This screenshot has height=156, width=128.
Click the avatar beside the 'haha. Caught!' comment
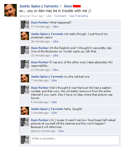(25, 111)
